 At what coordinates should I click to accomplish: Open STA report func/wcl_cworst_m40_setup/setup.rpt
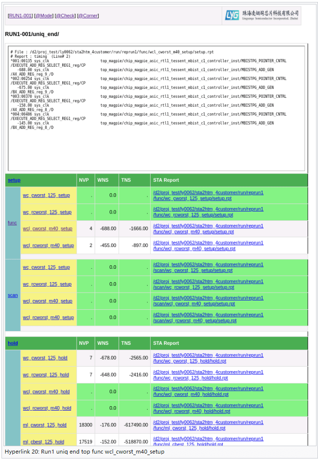pos(208,229)
